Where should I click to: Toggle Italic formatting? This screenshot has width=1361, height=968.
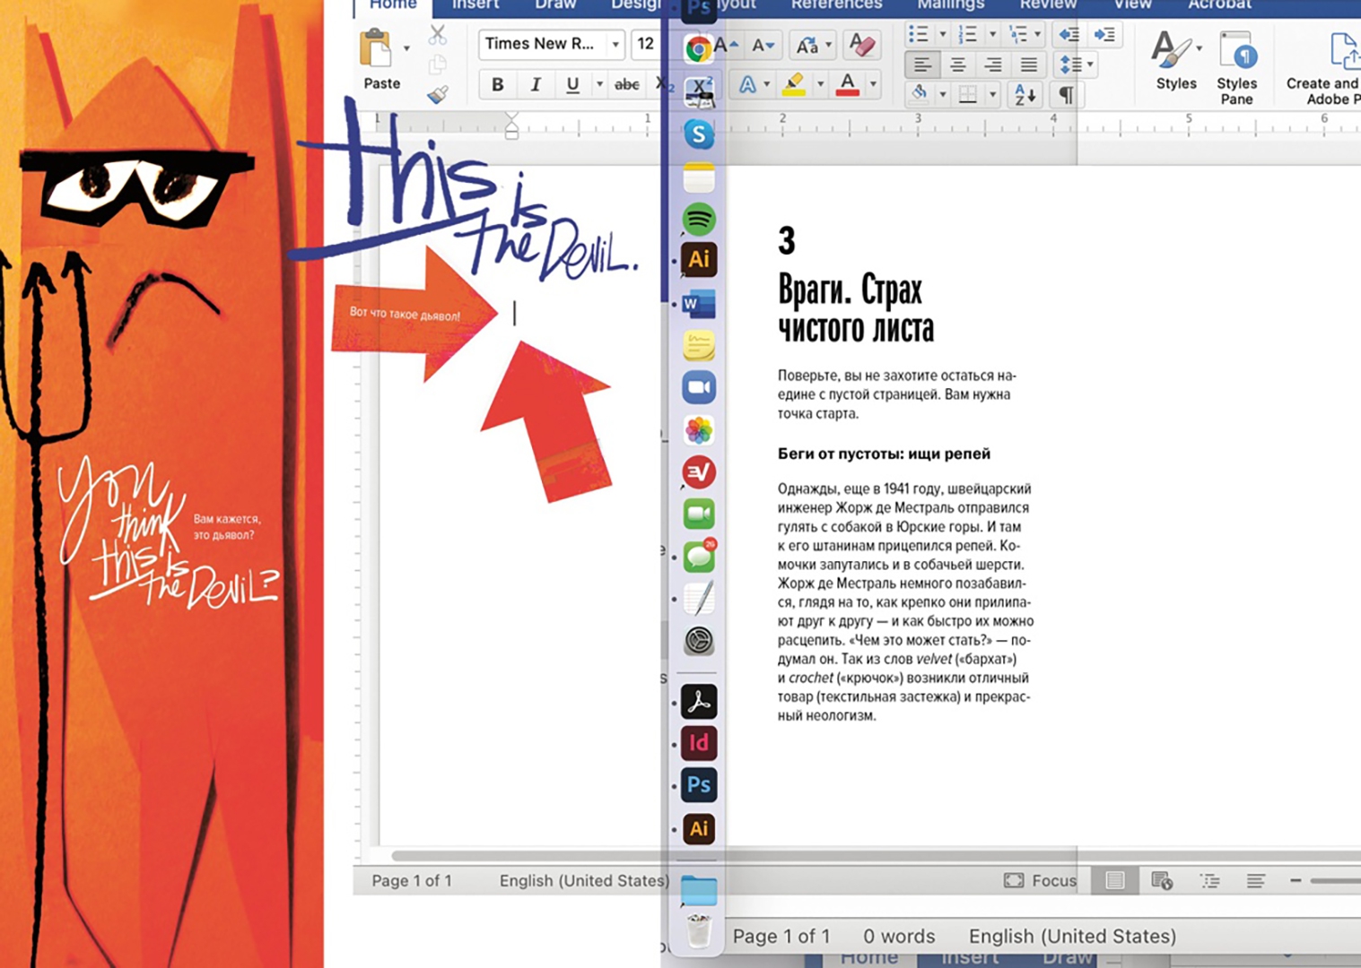pos(536,84)
